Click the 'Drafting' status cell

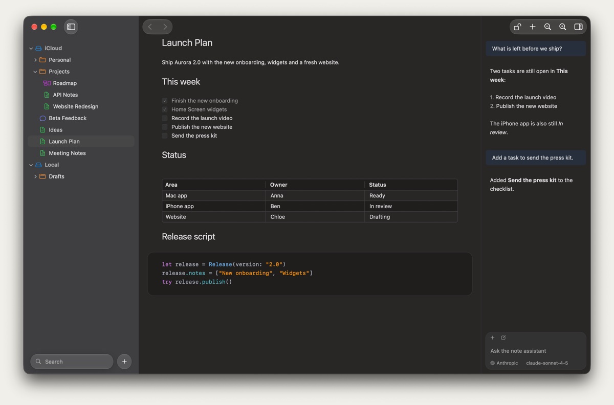click(411, 217)
